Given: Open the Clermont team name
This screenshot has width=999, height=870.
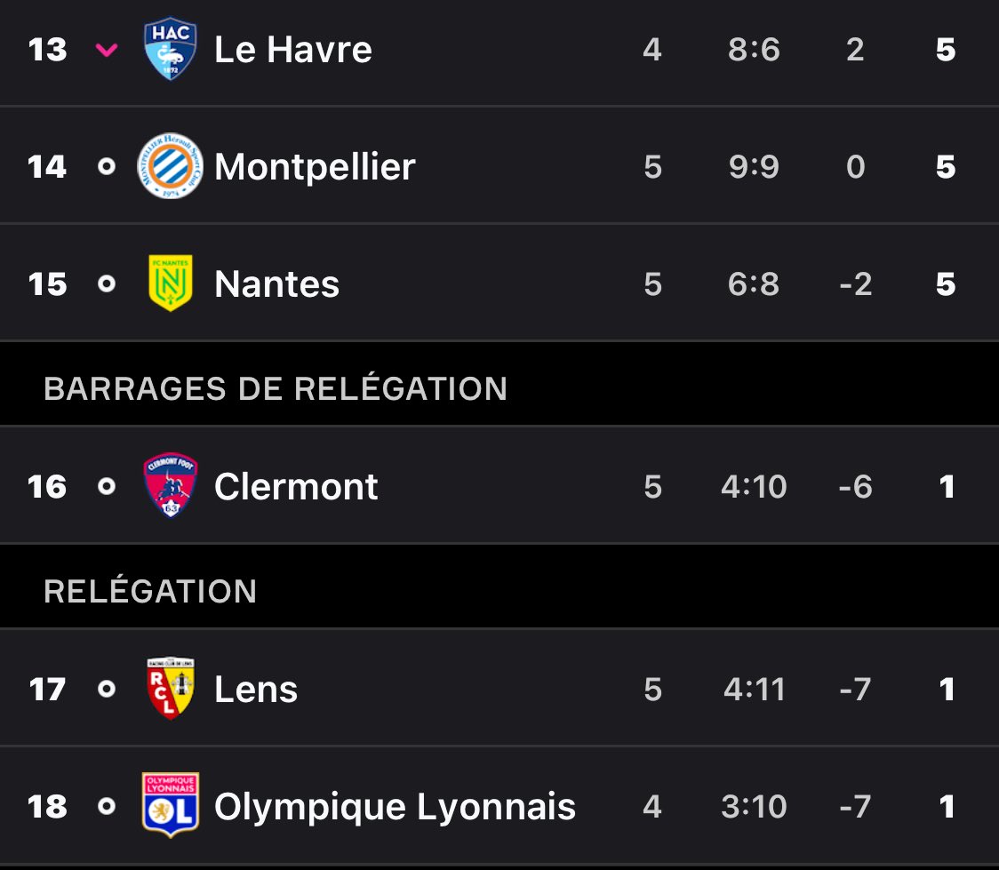Looking at the screenshot, I should pos(296,487).
